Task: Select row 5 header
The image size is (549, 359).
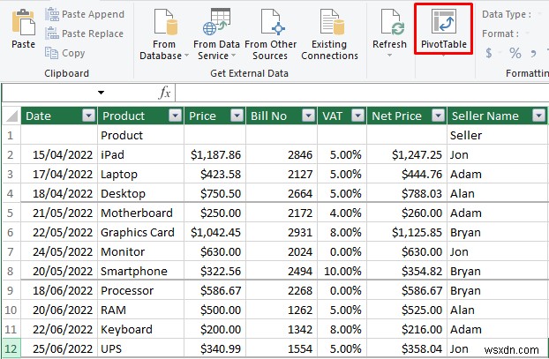Action: tap(11, 213)
